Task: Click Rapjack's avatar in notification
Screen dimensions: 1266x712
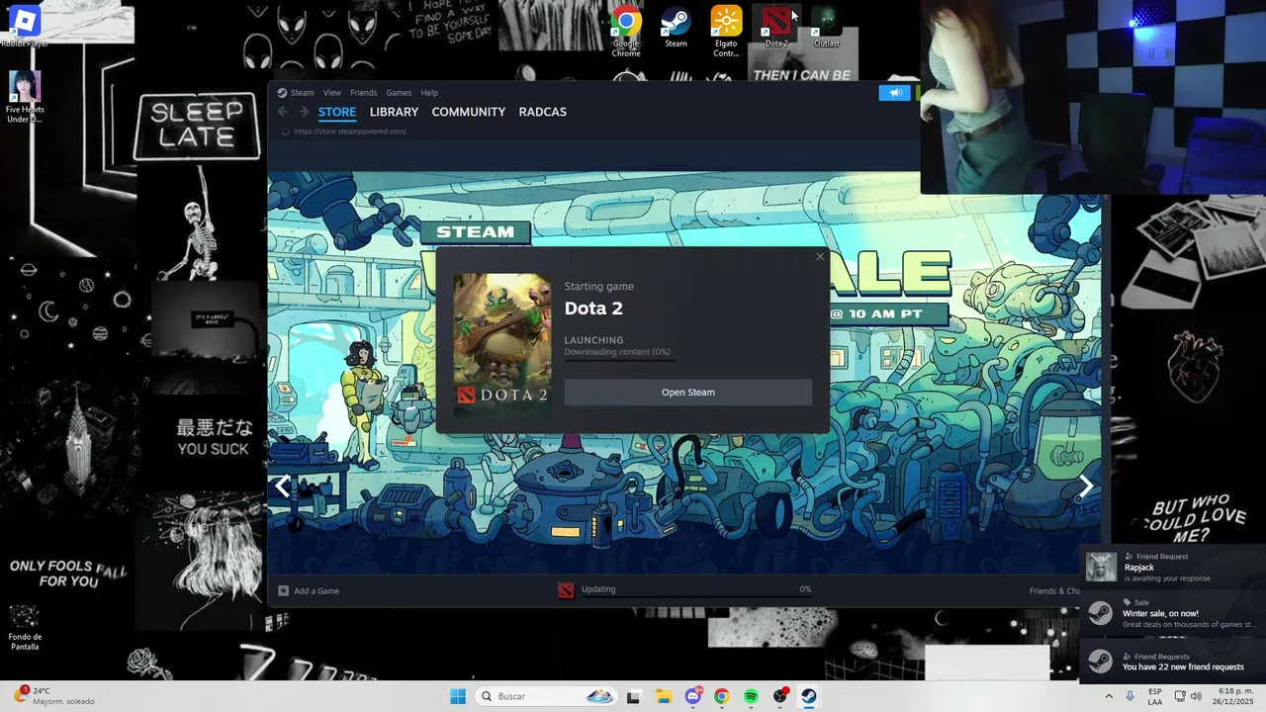Action: [x=1101, y=567]
